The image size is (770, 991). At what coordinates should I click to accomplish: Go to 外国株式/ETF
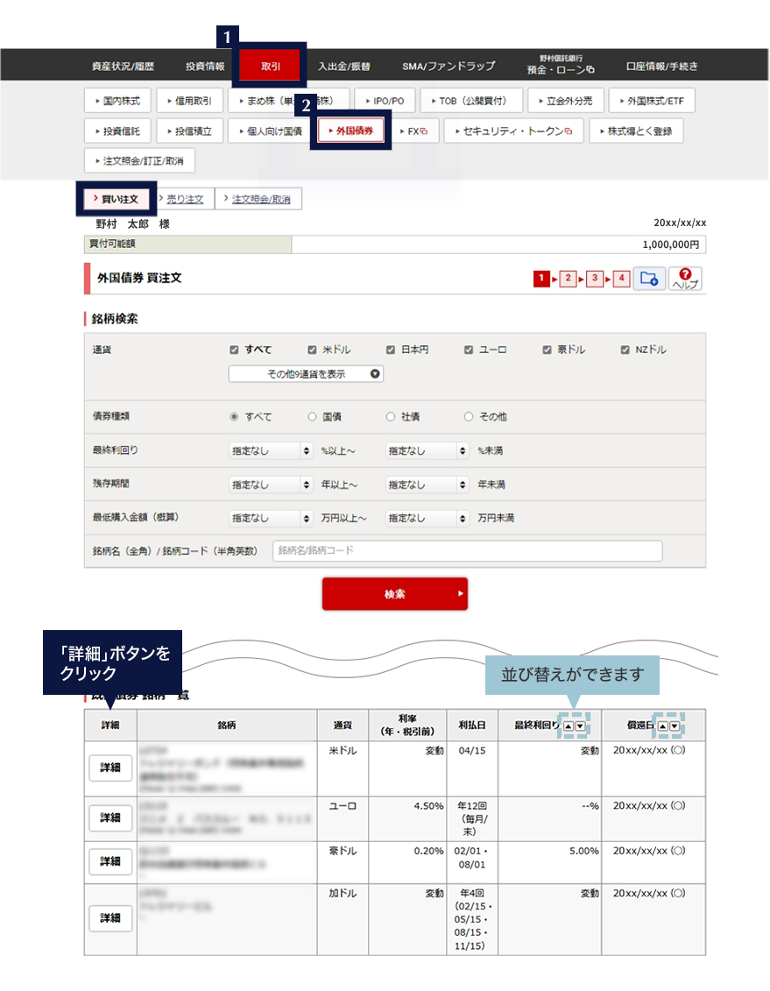pyautogui.click(x=652, y=101)
